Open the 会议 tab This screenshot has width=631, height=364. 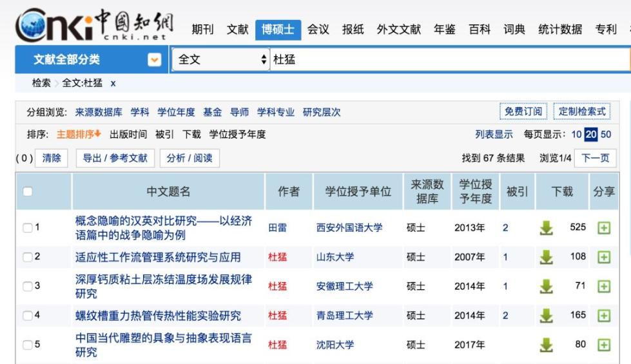[x=318, y=29]
